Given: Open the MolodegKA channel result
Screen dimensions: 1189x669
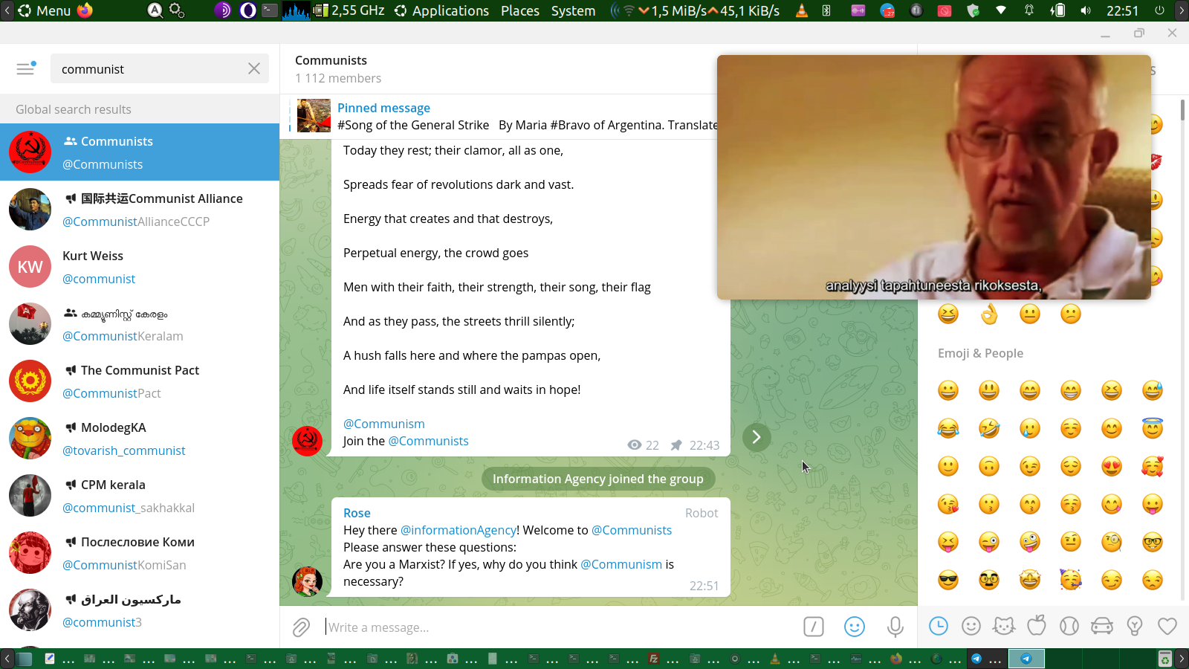Looking at the screenshot, I should click(x=140, y=438).
